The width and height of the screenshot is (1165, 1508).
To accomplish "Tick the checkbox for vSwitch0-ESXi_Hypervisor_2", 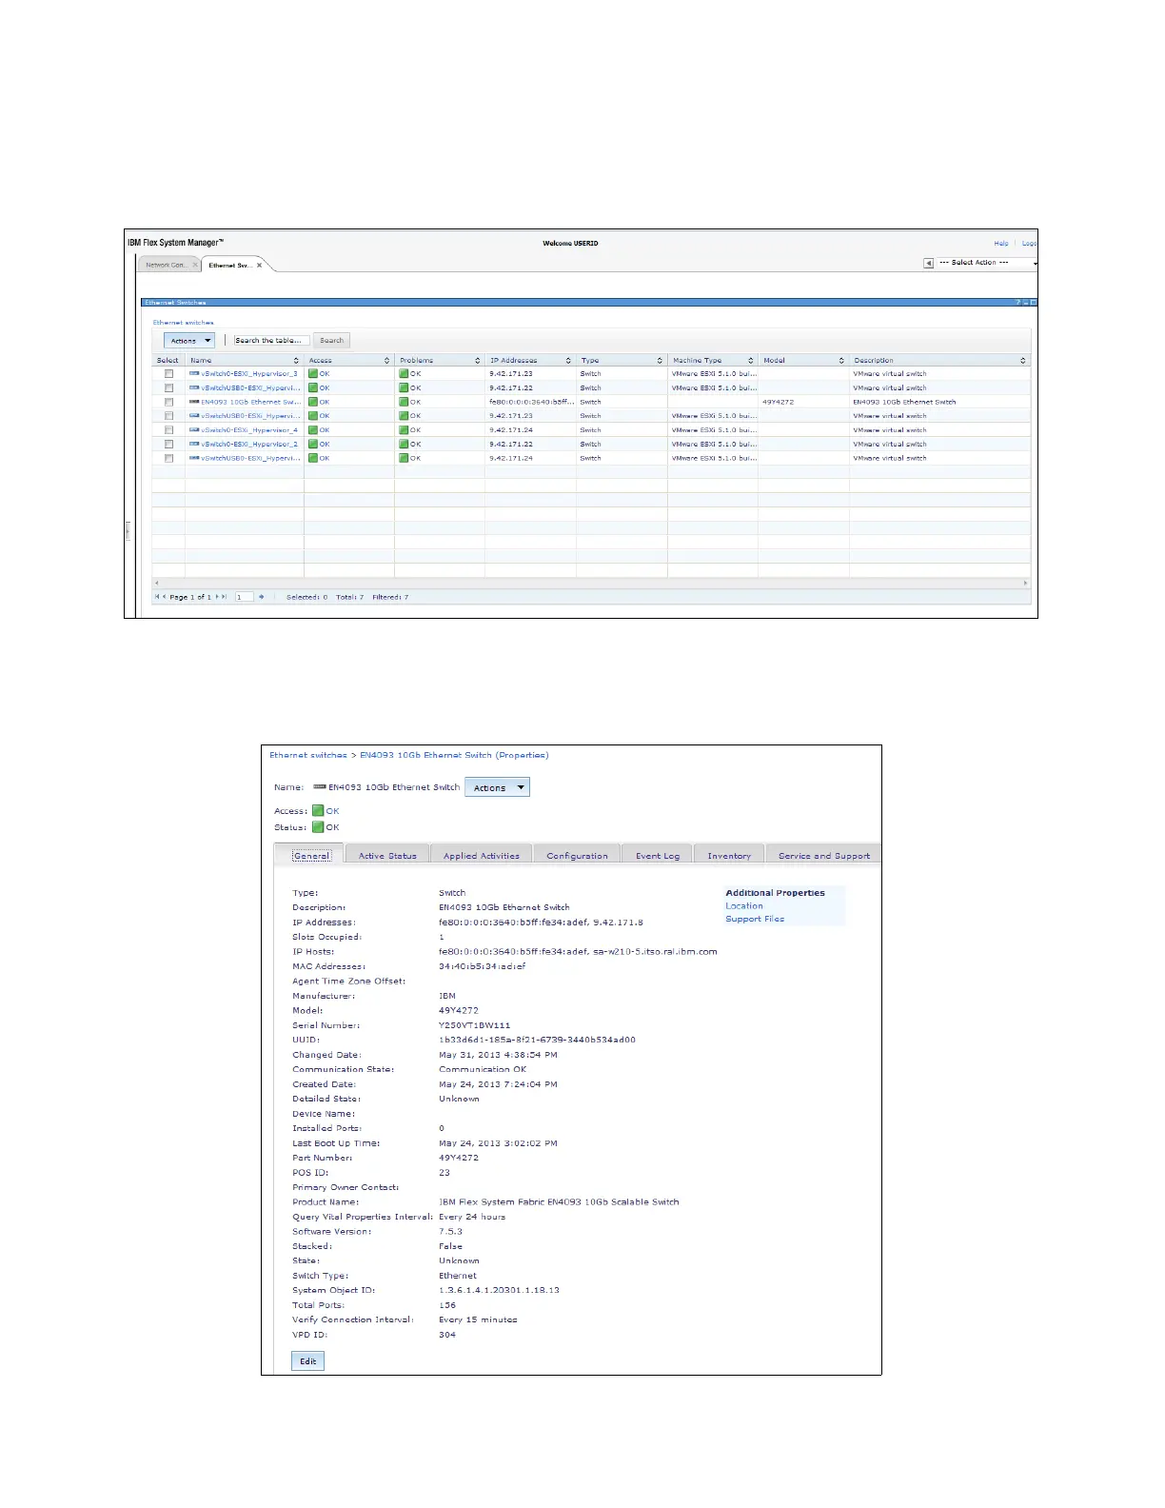I will point(168,445).
